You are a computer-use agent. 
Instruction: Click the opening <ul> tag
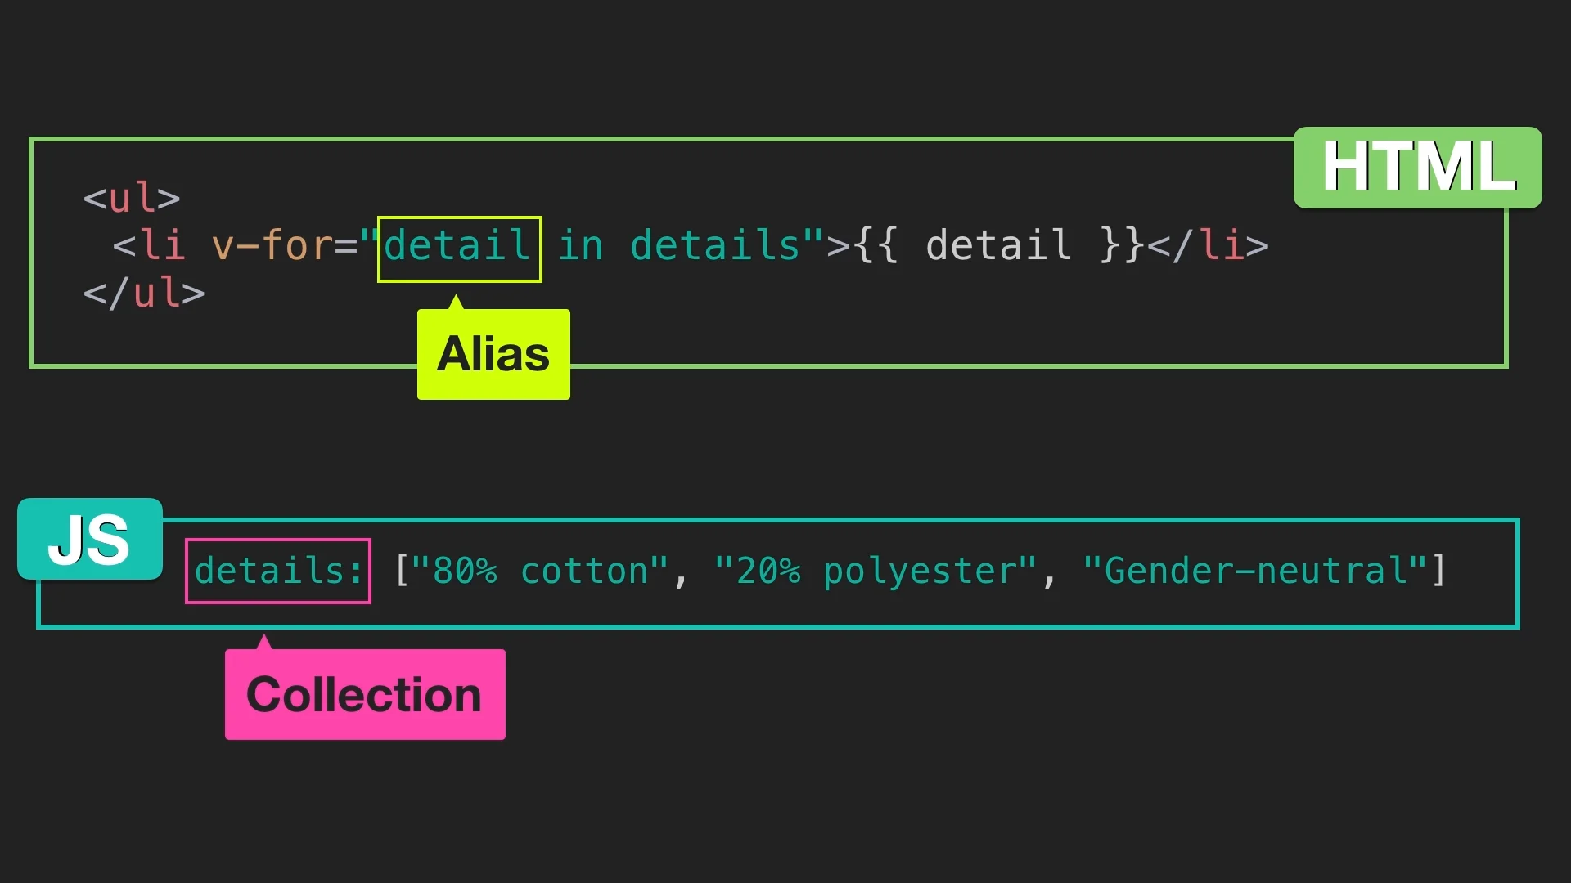point(132,197)
